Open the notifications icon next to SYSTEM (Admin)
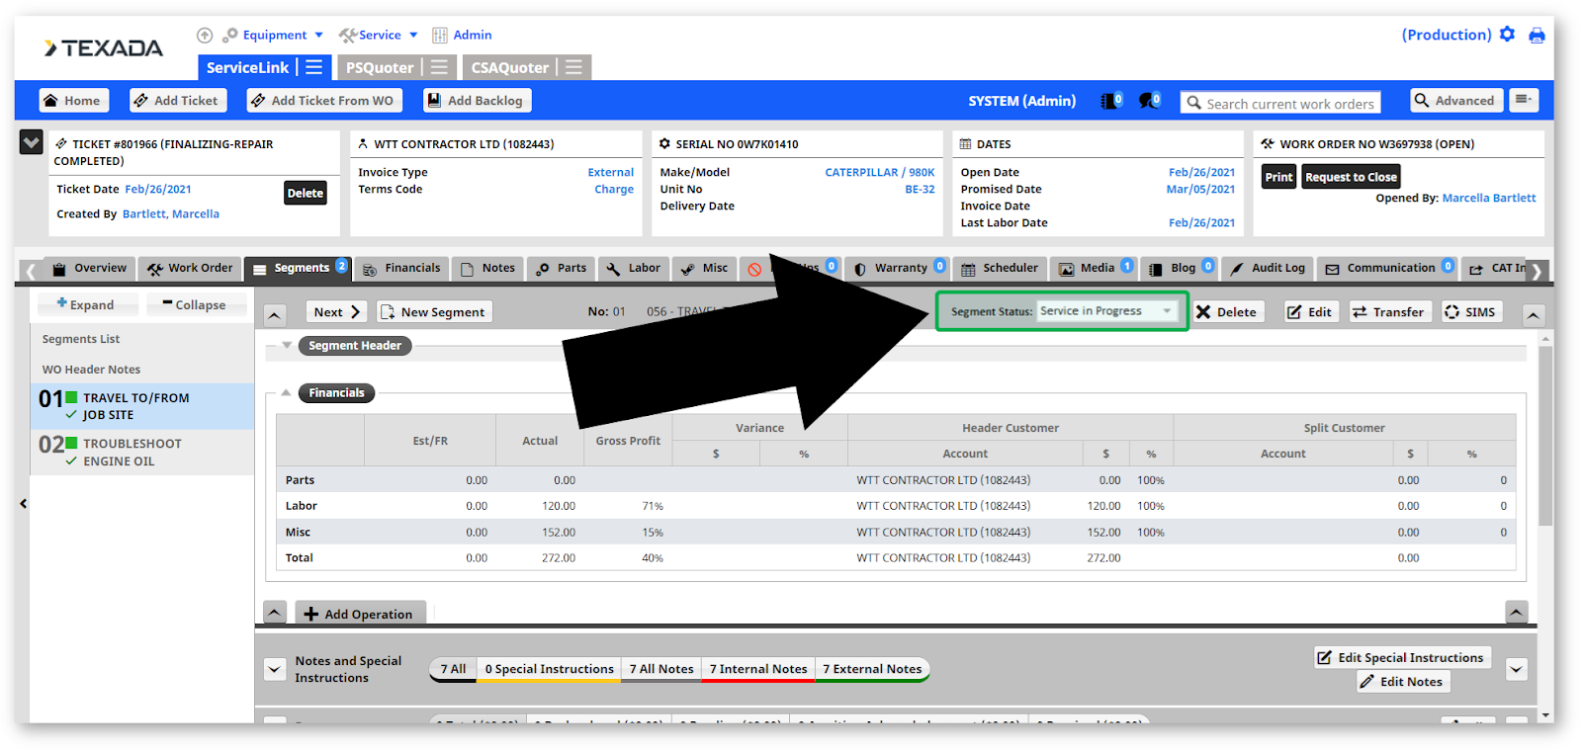The width and height of the screenshot is (1582, 751). [x=1111, y=101]
